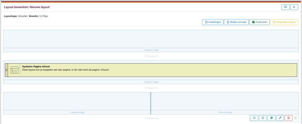Open the Instellingen settings
Viewport: 302px width, 124px height.
coord(213,22)
